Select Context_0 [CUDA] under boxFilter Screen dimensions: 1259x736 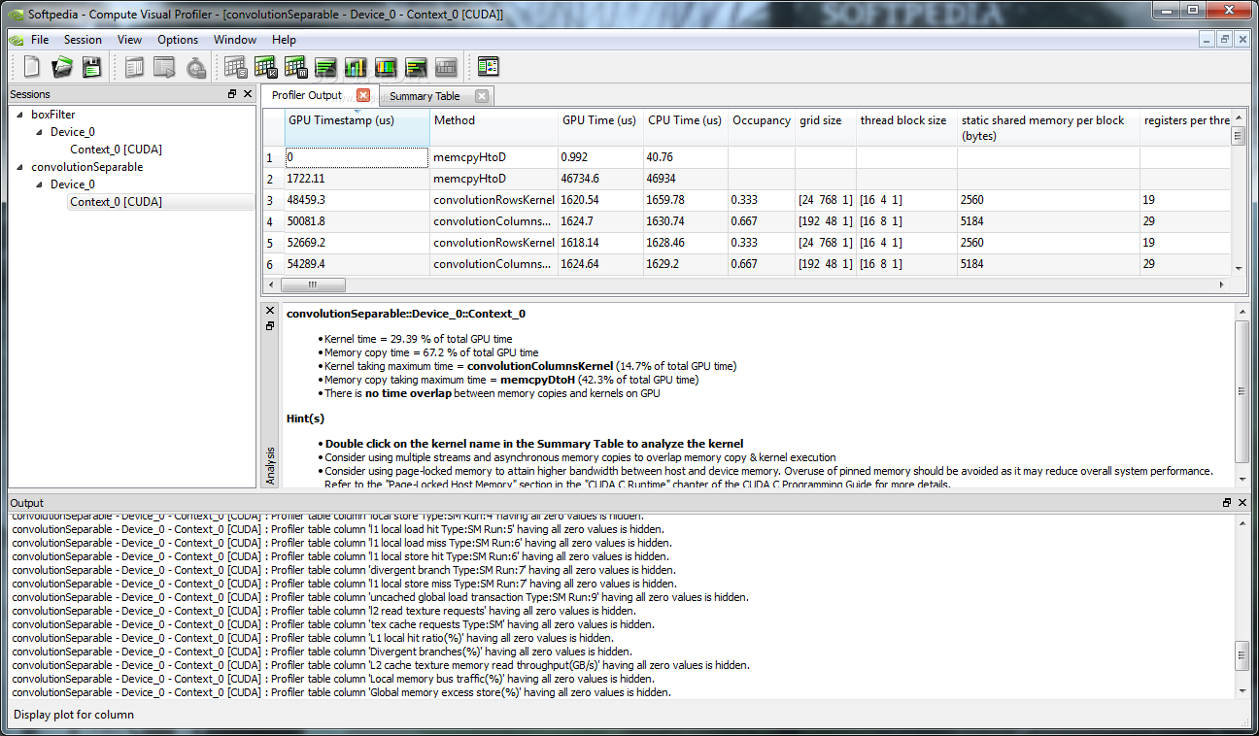[x=116, y=150]
